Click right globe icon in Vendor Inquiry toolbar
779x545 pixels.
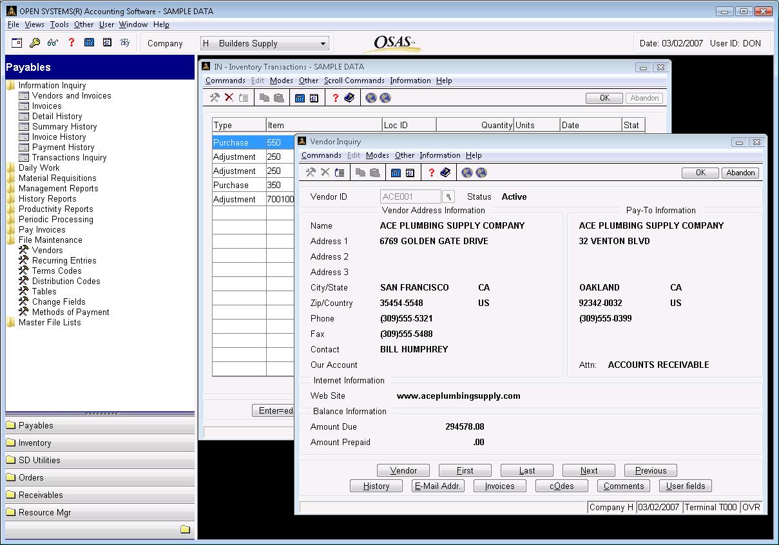coord(481,173)
